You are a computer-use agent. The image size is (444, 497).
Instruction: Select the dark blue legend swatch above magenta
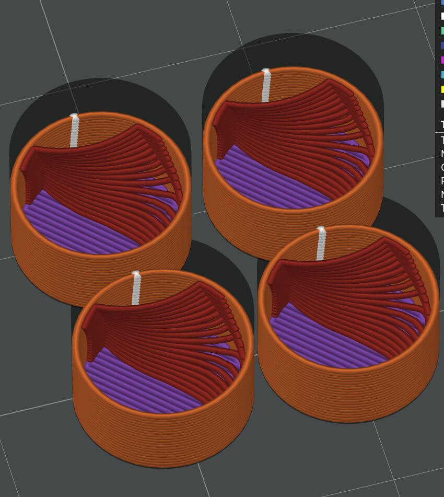(x=442, y=45)
